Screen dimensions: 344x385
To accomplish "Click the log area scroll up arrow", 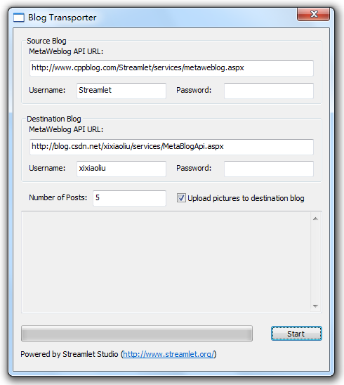I will point(315,218).
